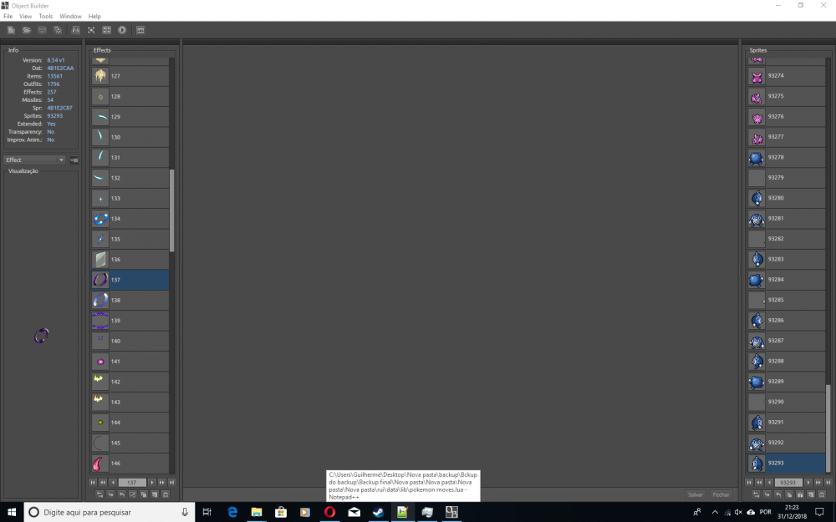Select effect 134 in the Effects list
Image resolution: width=836 pixels, height=522 pixels.
(130, 218)
